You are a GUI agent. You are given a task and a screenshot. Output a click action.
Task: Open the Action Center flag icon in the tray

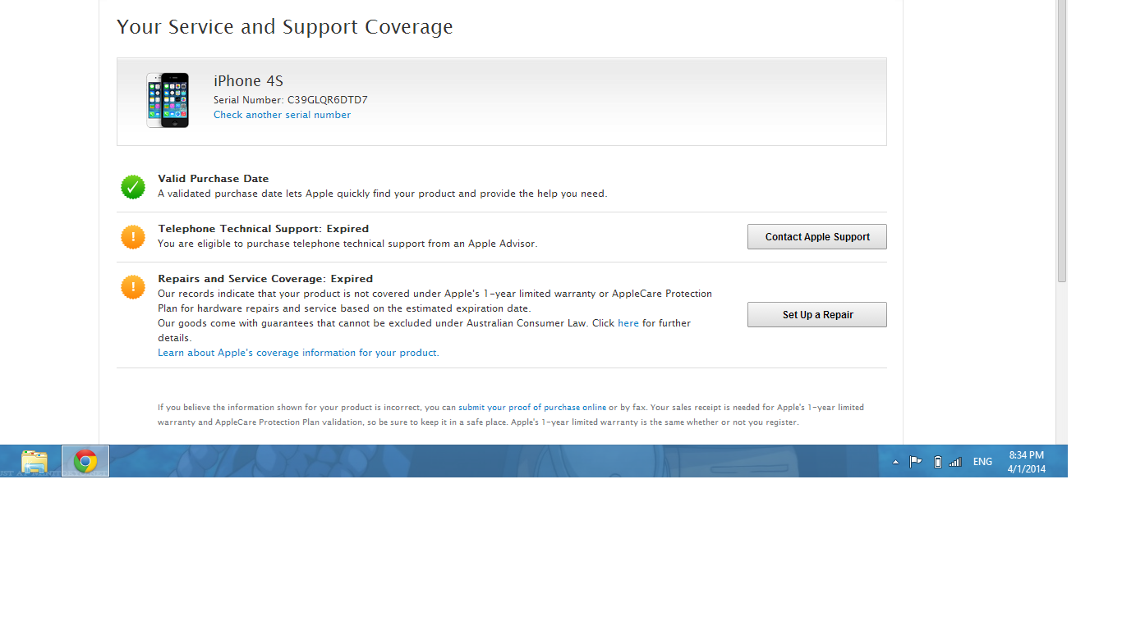pos(915,462)
